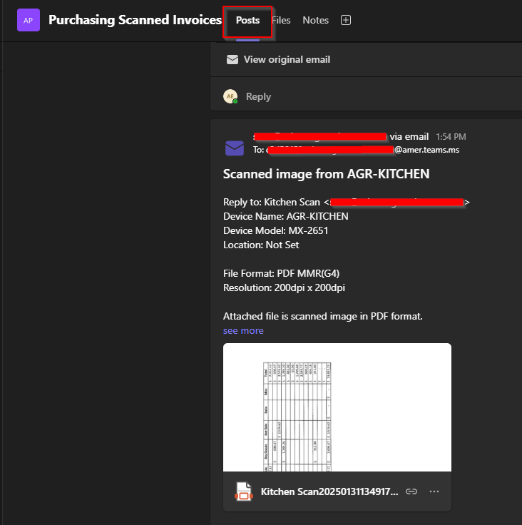522x525 pixels.
Task: Click the @amer.teams.ms recipient address
Action: tap(427, 150)
